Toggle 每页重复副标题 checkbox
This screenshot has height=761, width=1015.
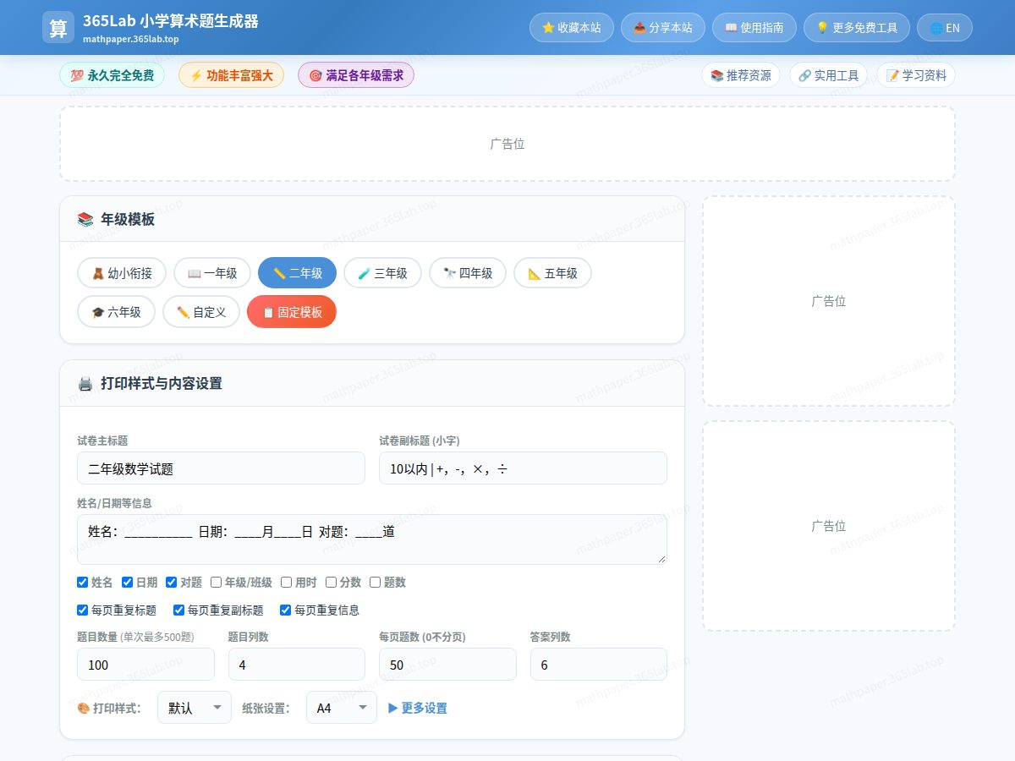(x=178, y=610)
